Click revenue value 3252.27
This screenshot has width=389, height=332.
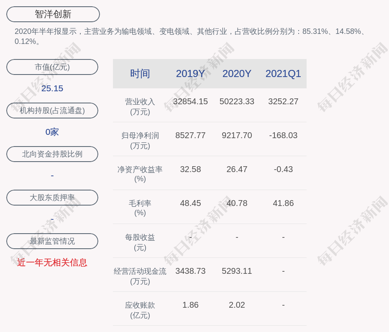pyautogui.click(x=283, y=102)
